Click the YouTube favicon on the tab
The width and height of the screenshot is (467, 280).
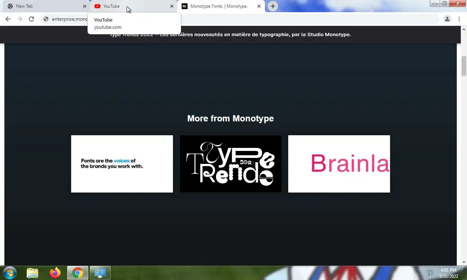(x=97, y=6)
